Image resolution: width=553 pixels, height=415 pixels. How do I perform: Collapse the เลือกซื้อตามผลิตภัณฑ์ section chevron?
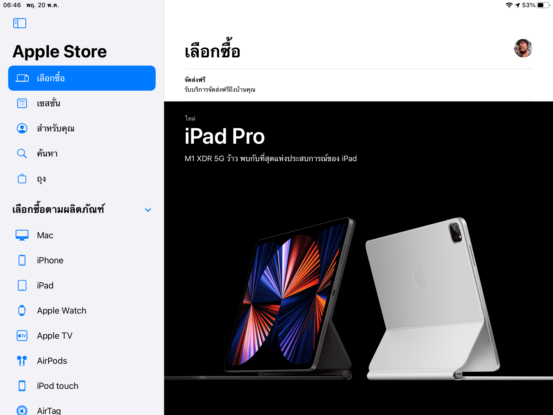[148, 210]
